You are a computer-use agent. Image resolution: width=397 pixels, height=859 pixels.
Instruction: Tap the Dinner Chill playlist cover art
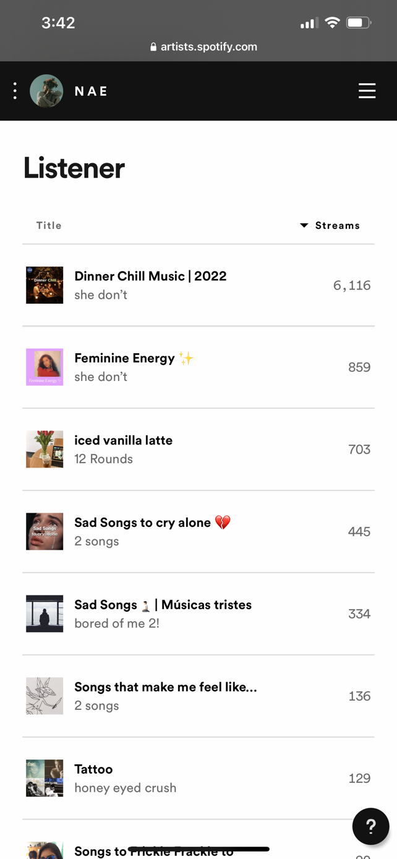pos(45,285)
